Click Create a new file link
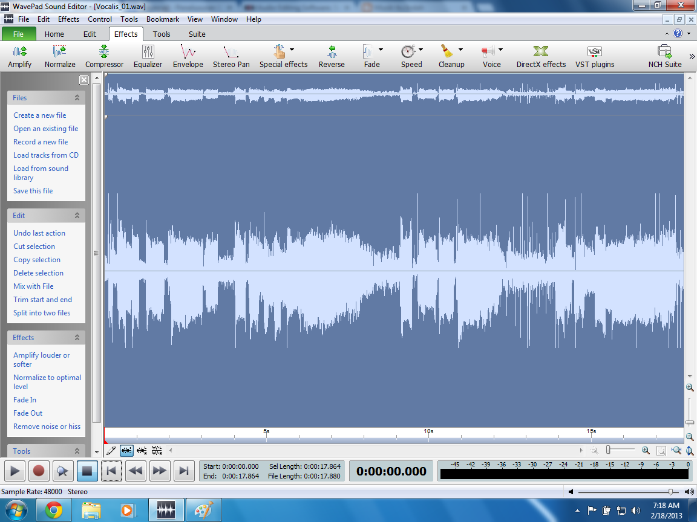697x522 pixels. point(39,115)
